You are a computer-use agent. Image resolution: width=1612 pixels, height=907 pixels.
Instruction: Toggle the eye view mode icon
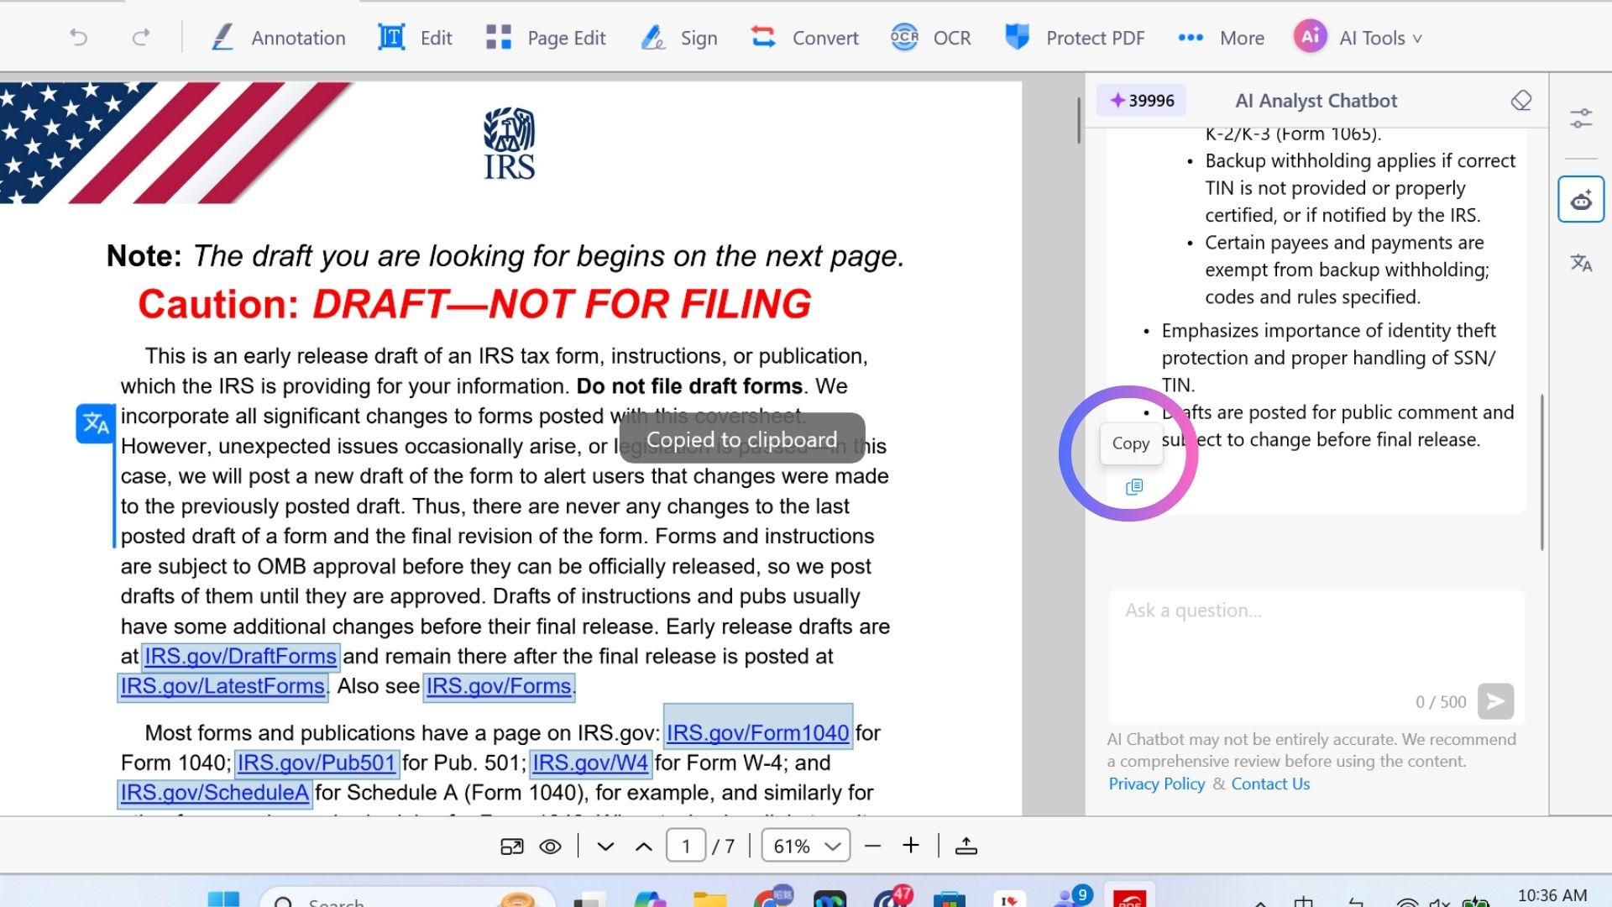tap(550, 847)
